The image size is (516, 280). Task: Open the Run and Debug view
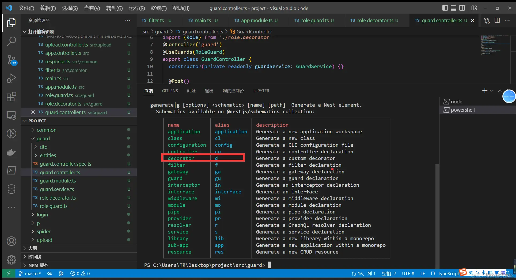(11, 78)
